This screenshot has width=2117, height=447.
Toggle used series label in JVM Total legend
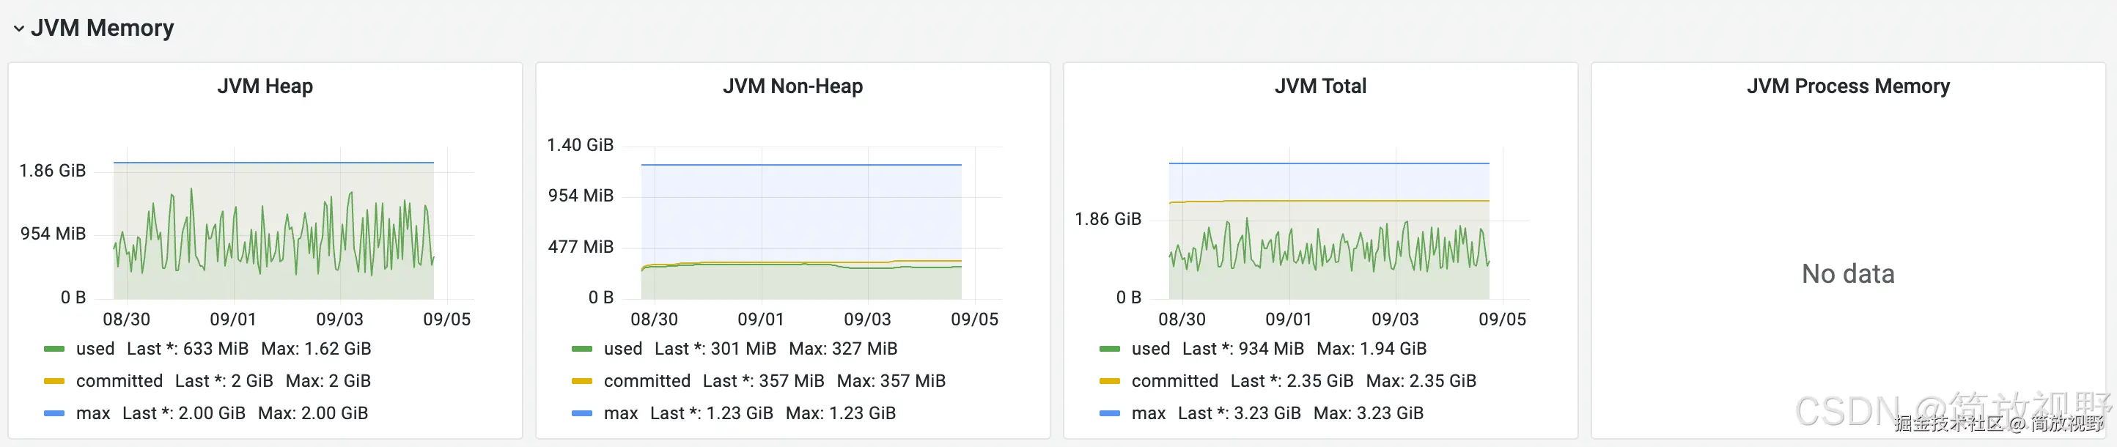[x=1151, y=350]
